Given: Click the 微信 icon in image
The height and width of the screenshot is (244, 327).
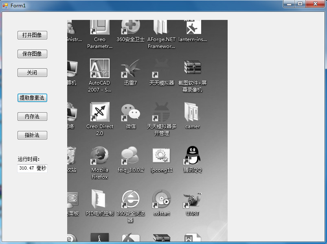Looking at the screenshot, I should 131,112.
